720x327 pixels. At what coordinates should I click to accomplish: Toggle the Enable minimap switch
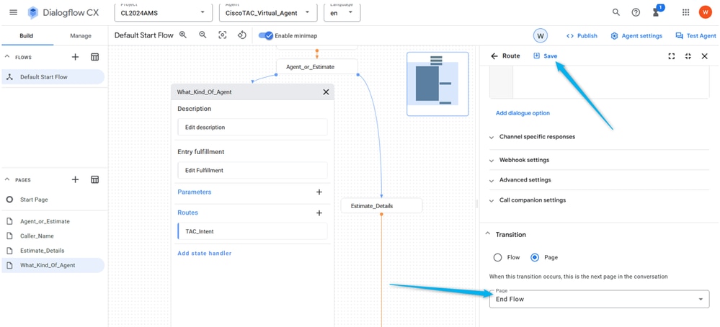click(x=266, y=35)
